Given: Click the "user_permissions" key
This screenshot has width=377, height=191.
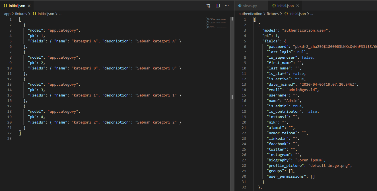Looking at the screenshot, I should [x=286, y=176].
